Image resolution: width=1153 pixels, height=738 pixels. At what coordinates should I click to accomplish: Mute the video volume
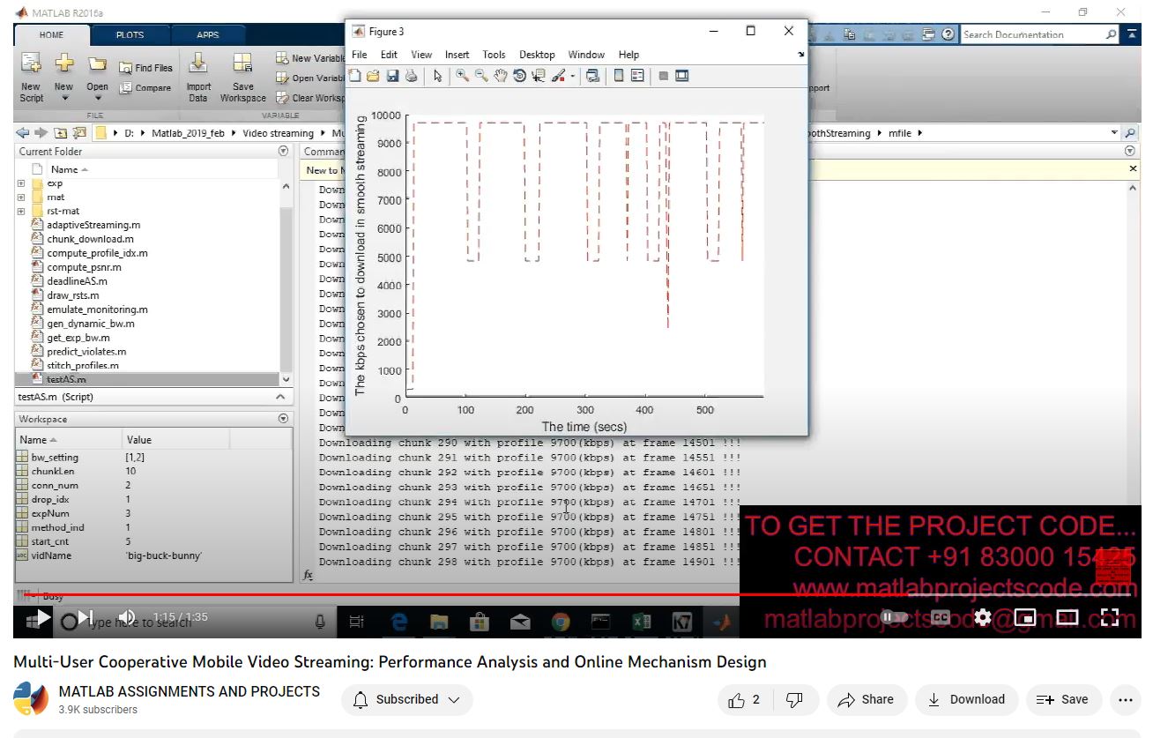pos(128,617)
